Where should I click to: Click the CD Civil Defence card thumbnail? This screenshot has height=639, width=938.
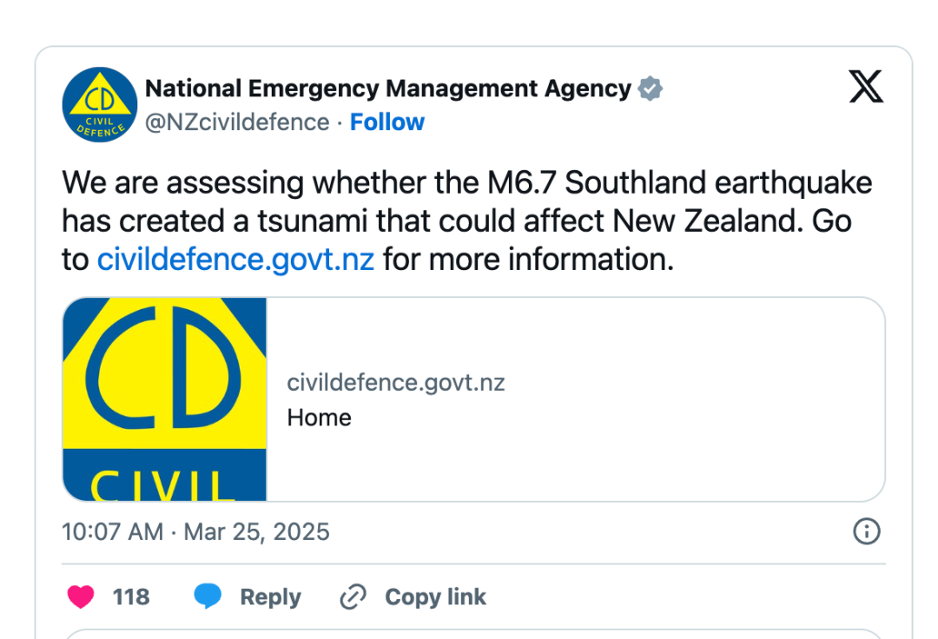point(164,399)
